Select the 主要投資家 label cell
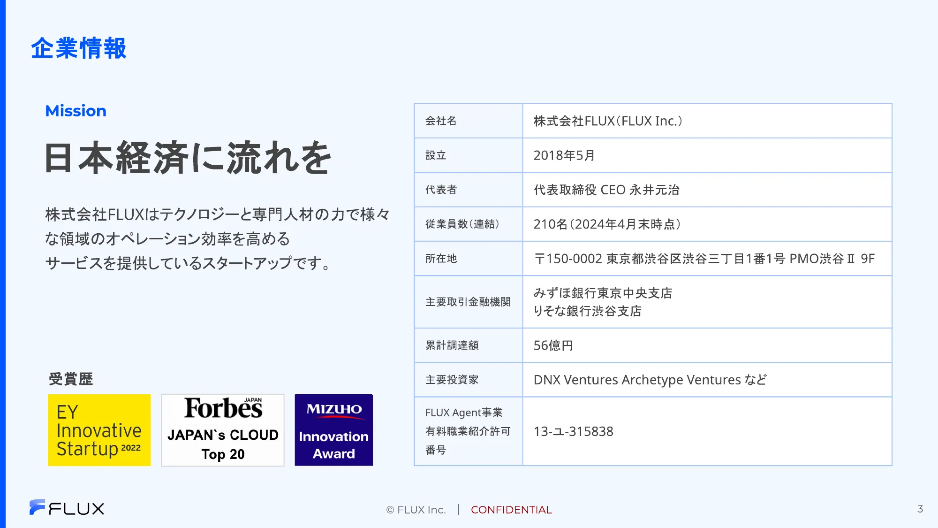The width and height of the screenshot is (938, 528). pos(469,380)
